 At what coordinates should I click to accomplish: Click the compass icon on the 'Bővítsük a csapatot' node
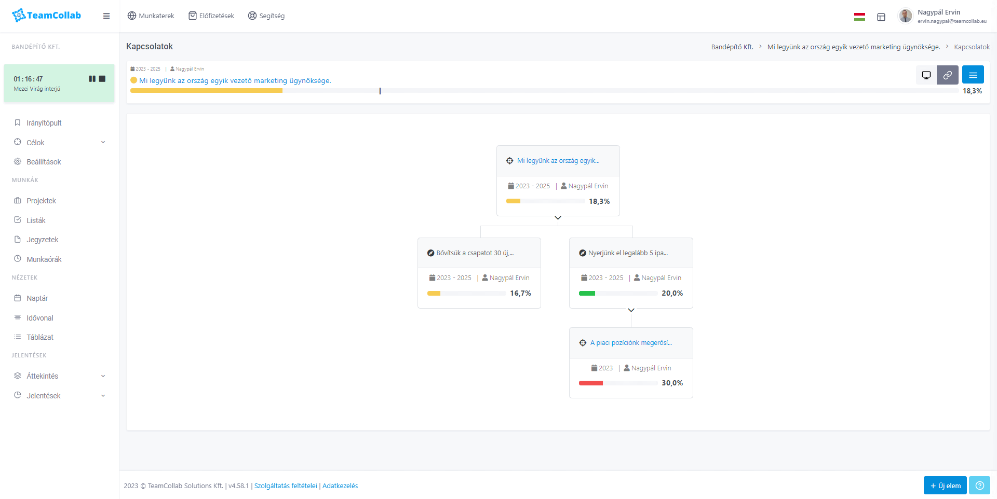(x=430, y=253)
